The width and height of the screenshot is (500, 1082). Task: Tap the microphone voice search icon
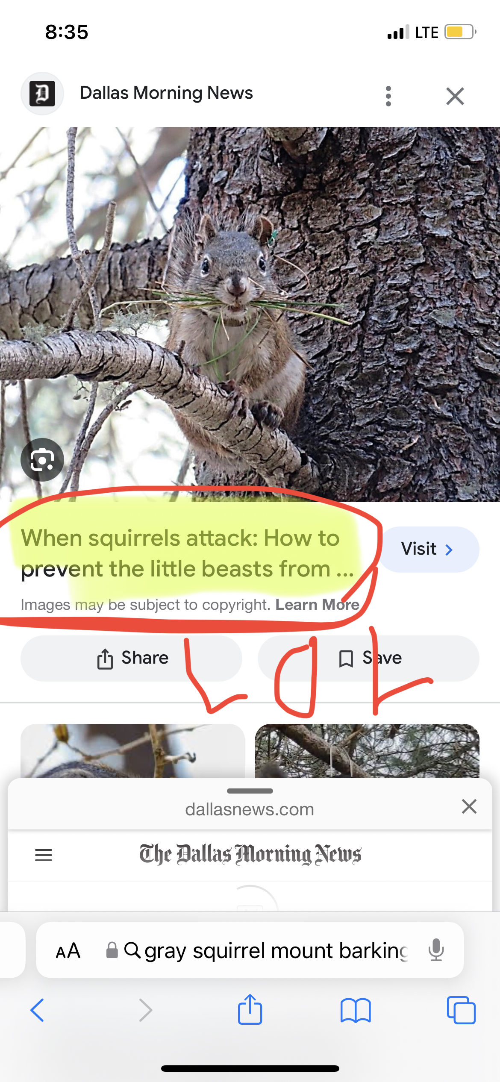[x=436, y=950]
